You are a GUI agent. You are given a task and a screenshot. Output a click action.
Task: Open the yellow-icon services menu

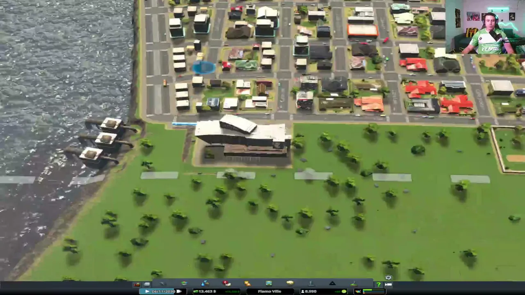(290, 284)
